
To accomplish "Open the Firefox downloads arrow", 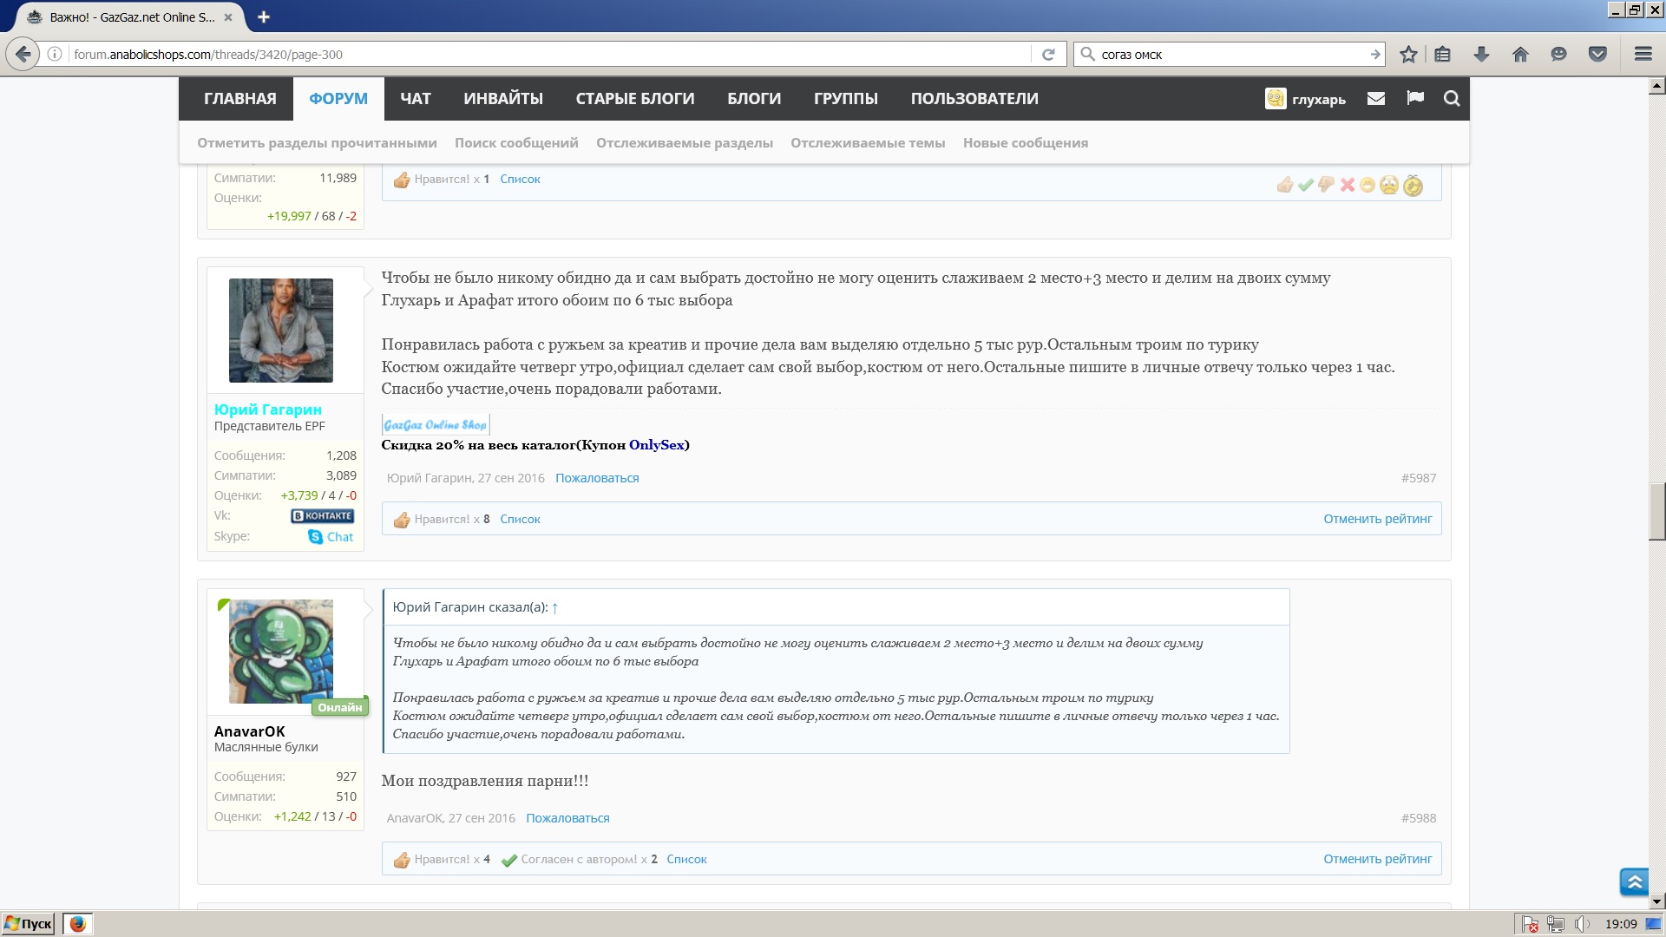I will point(1481,54).
